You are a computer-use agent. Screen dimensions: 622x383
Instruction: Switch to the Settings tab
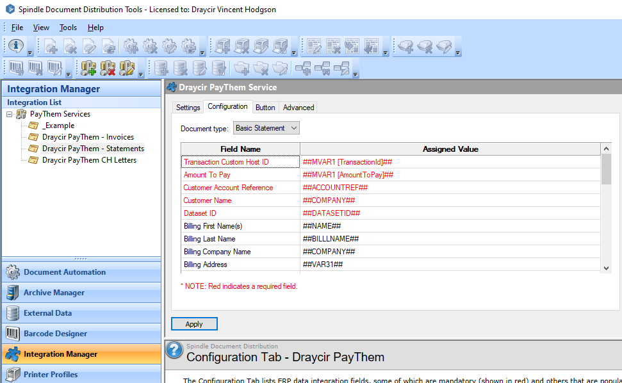[x=188, y=108]
